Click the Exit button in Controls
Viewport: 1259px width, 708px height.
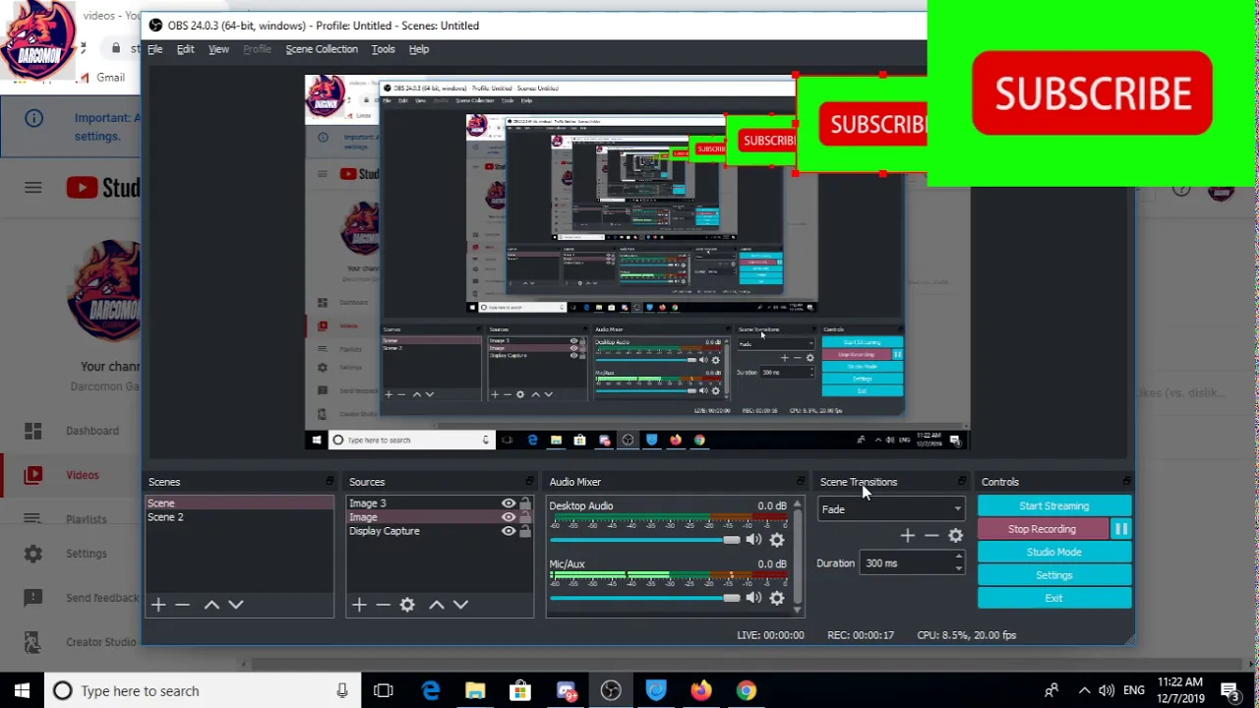1054,598
